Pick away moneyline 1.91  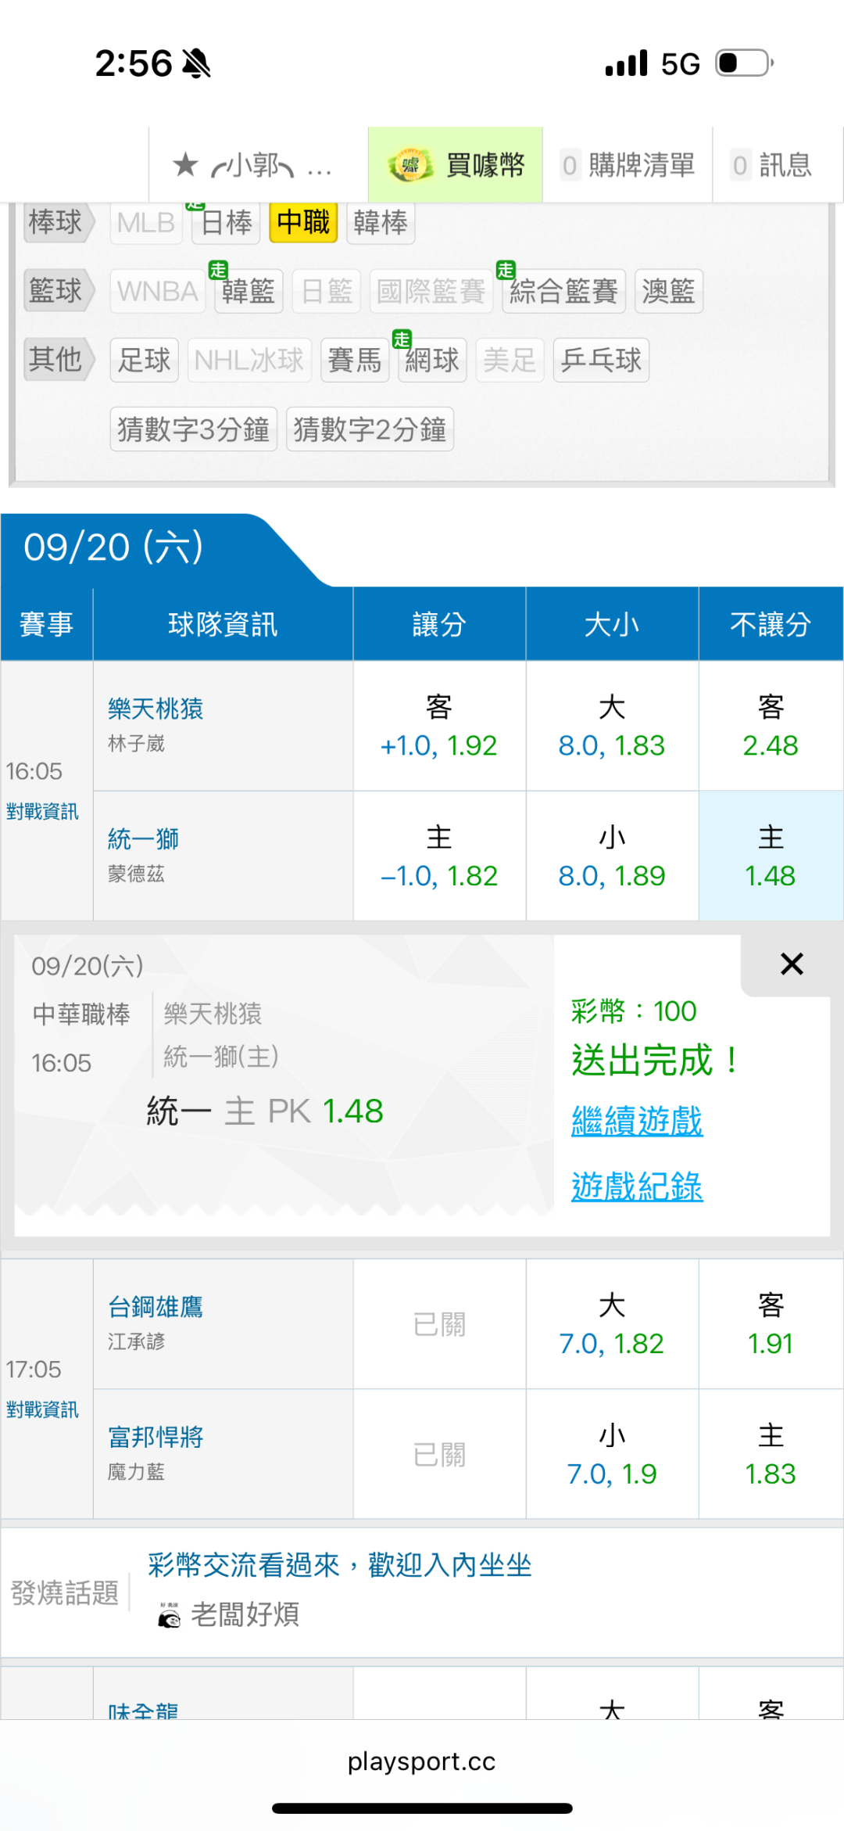point(771,1324)
